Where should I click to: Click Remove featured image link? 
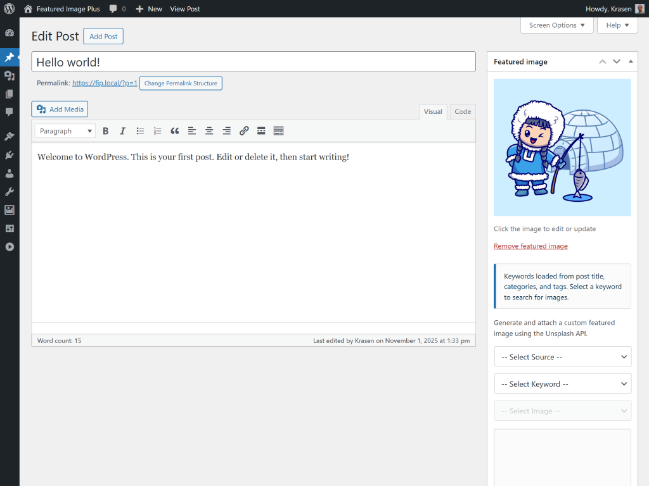(x=530, y=246)
